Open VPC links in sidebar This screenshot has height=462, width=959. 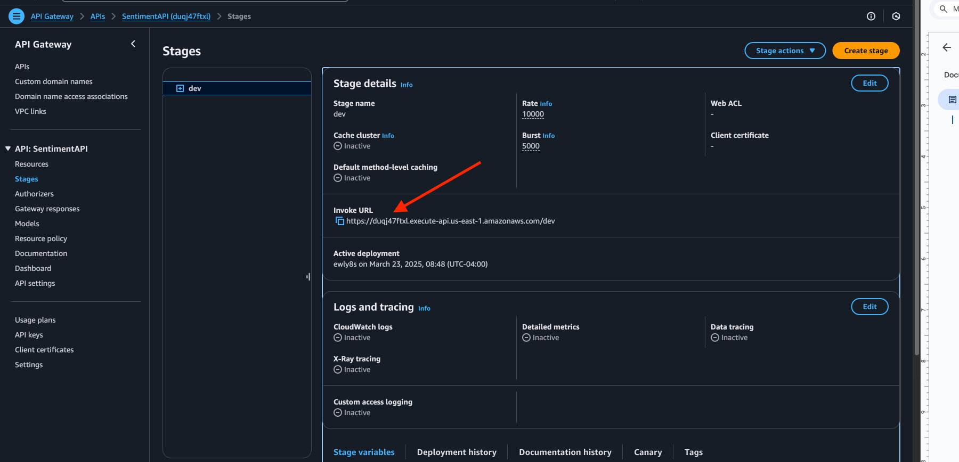tap(30, 111)
